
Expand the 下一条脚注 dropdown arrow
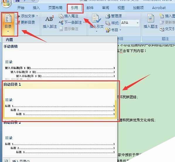point(84,23)
